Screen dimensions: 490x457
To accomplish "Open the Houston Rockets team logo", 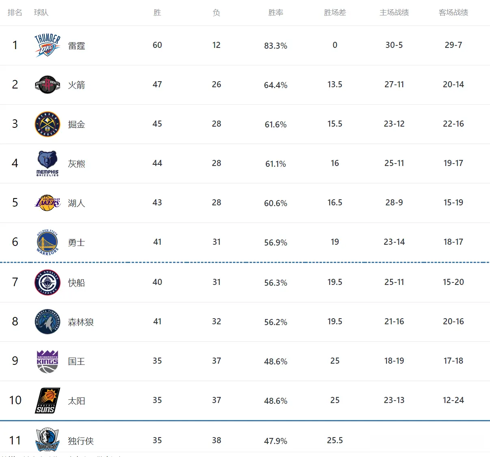I will (47, 85).
